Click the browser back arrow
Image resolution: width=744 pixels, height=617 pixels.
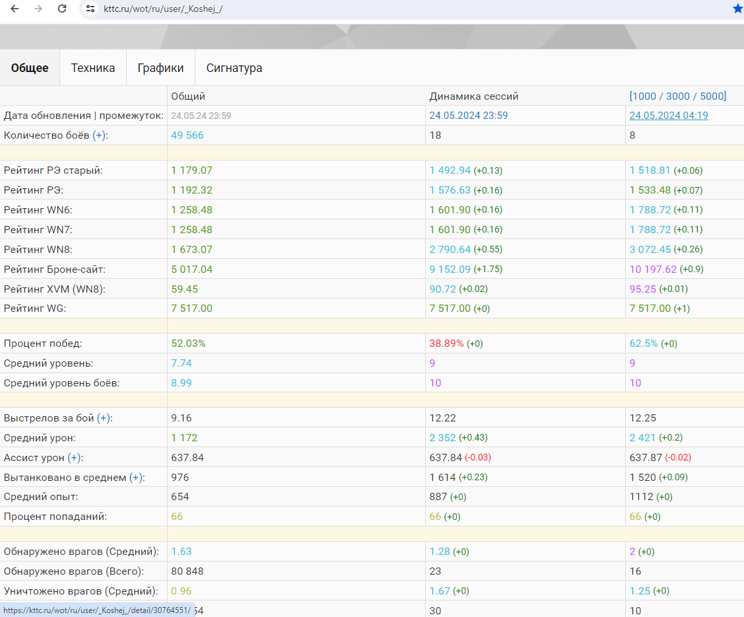[15, 9]
